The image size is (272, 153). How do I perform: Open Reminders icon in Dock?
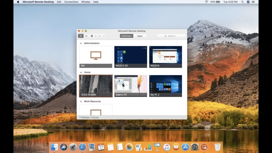tap(120, 147)
